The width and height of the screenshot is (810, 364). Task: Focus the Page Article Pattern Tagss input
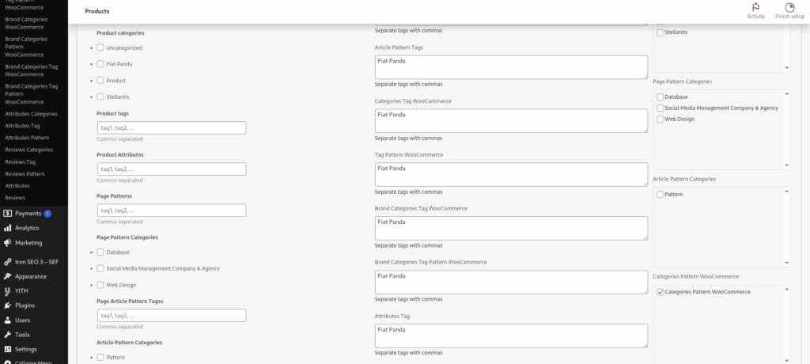[x=172, y=316]
